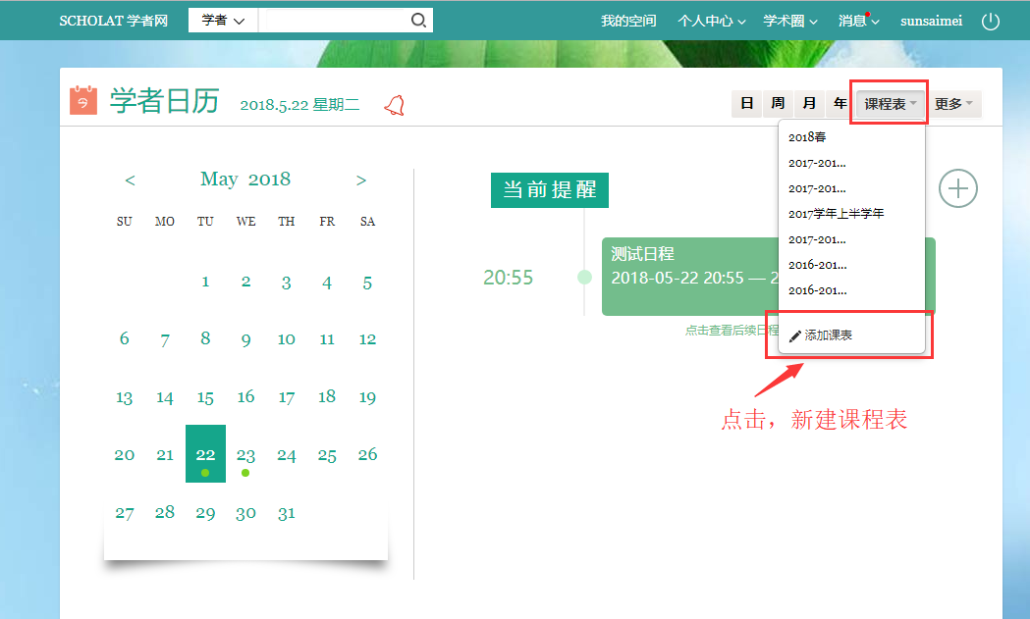Click the power logout icon

(991, 21)
